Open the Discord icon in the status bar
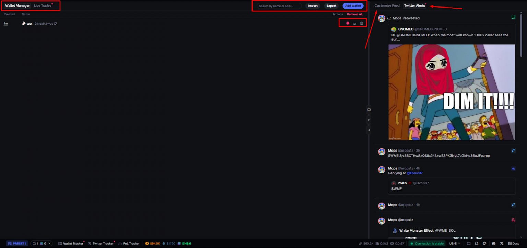The image size is (527, 248). tap(494, 243)
